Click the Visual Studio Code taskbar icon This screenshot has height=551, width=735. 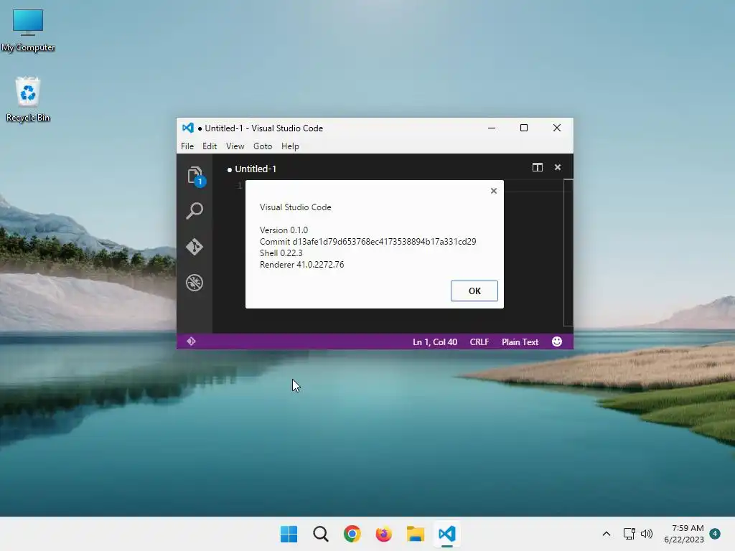[x=446, y=534]
